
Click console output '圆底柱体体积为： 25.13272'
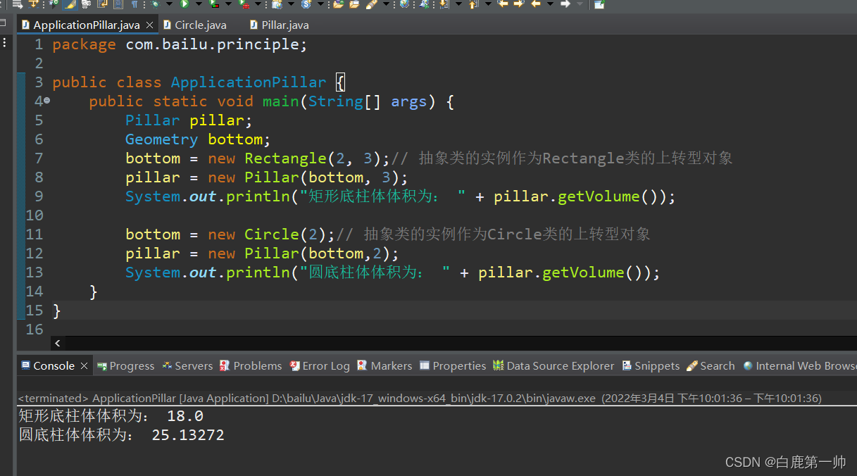(x=121, y=435)
